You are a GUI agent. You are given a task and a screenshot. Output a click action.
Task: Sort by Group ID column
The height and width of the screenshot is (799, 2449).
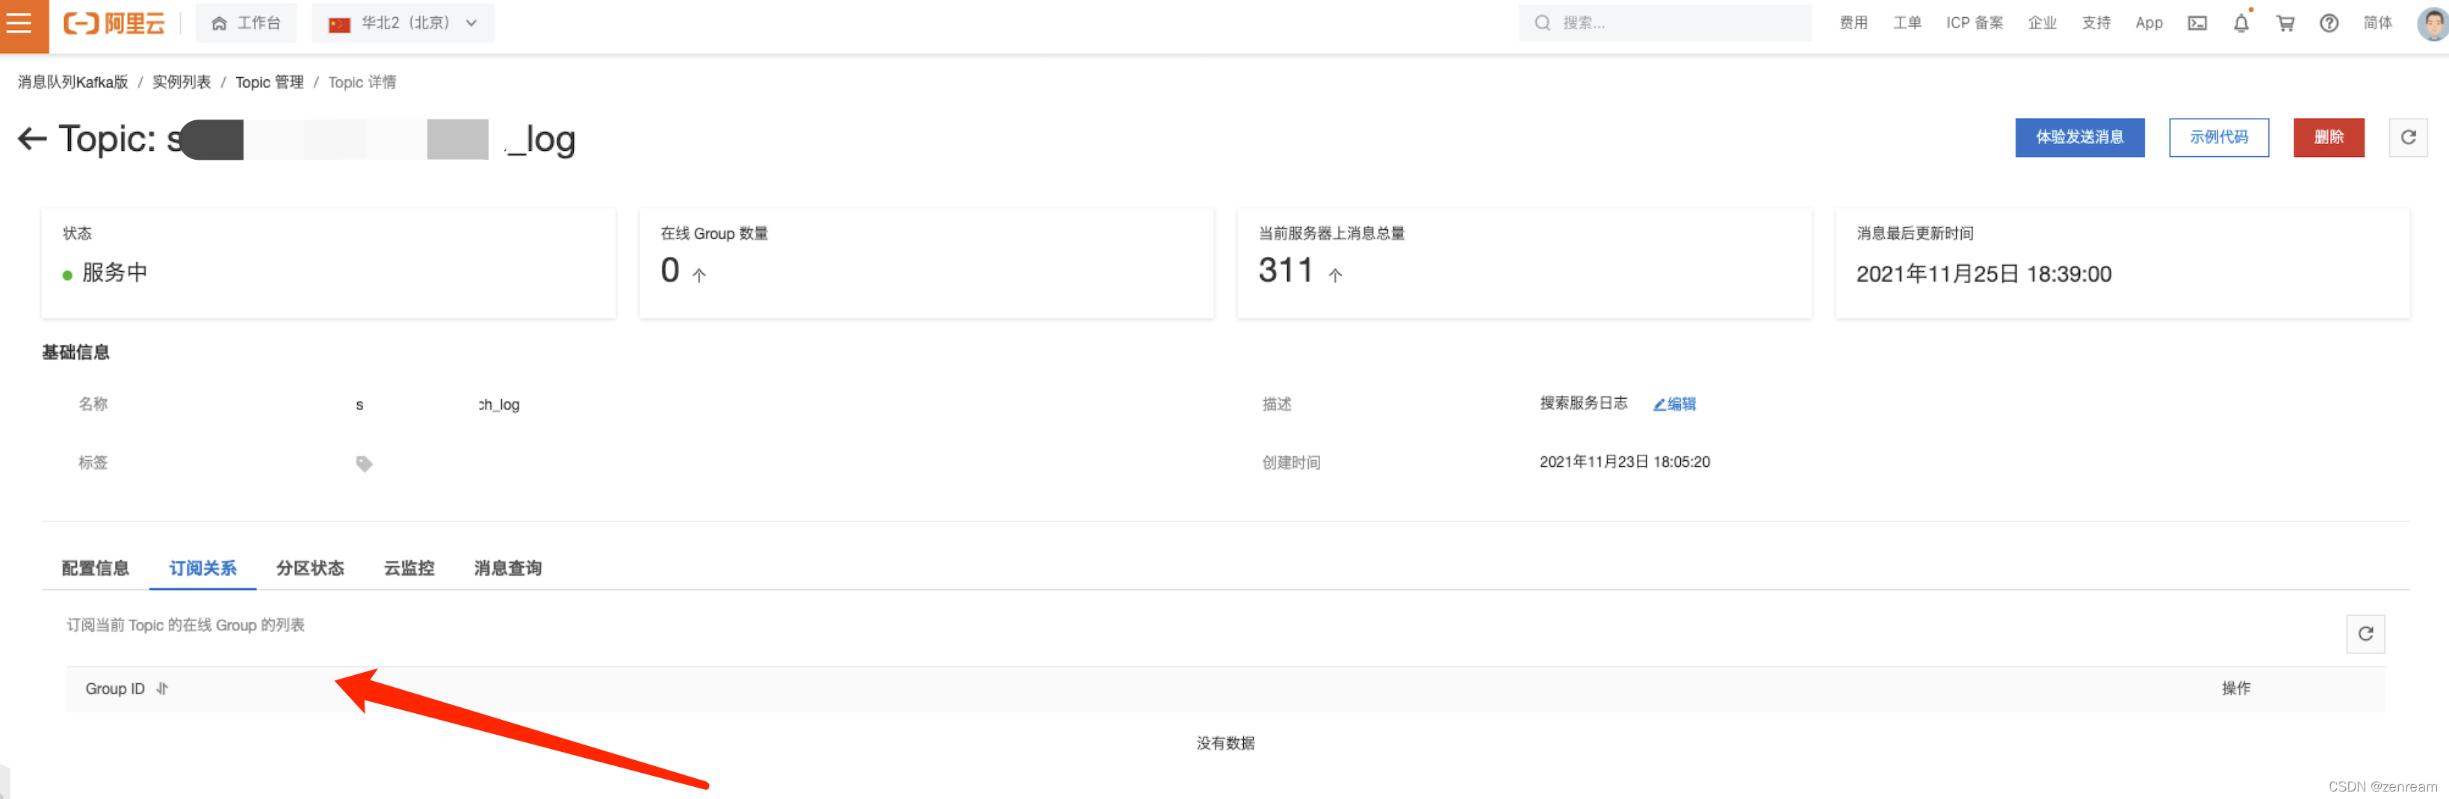pos(161,688)
